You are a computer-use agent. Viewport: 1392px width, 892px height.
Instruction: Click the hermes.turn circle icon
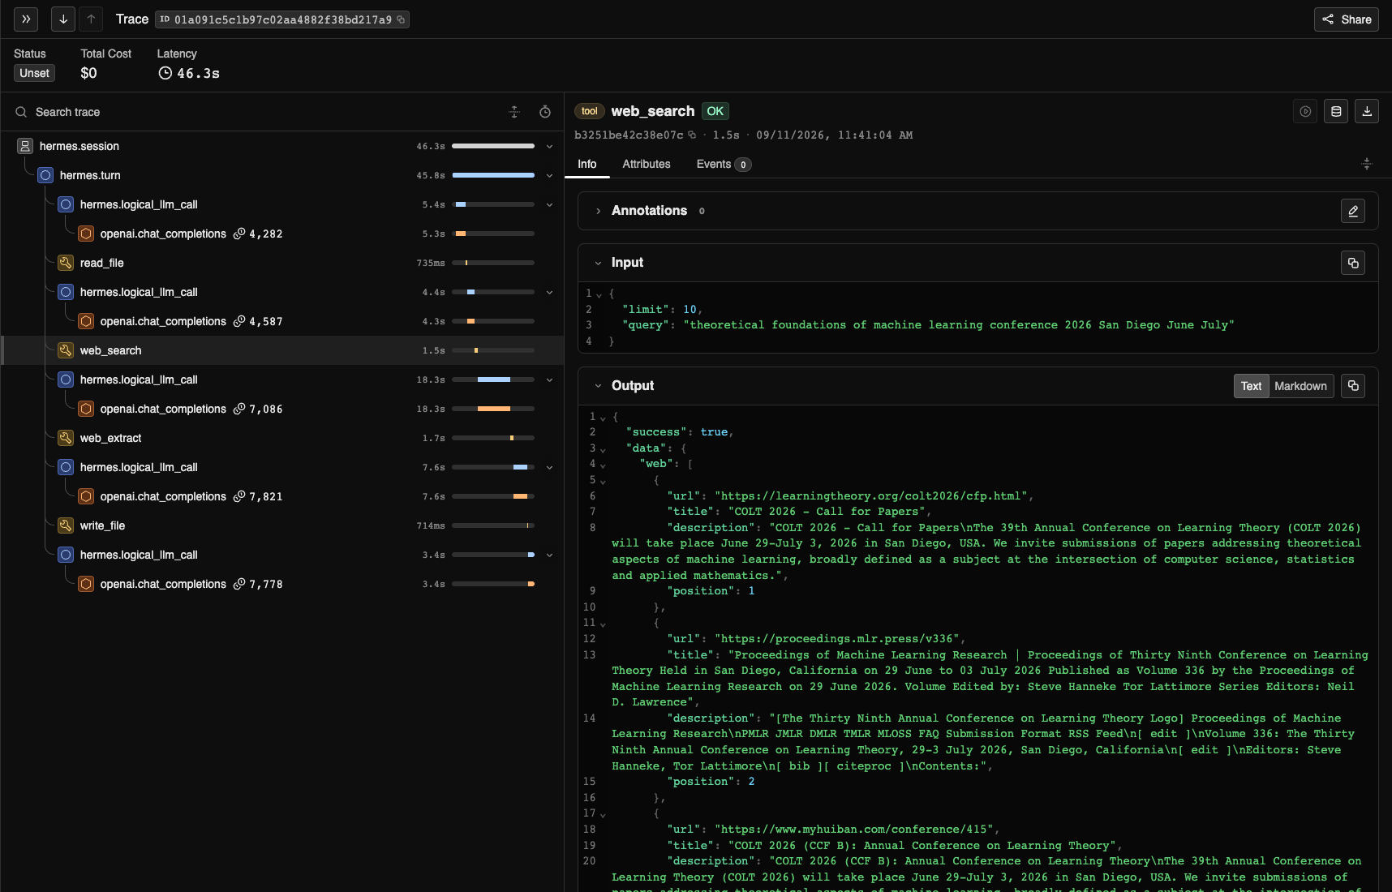point(45,175)
